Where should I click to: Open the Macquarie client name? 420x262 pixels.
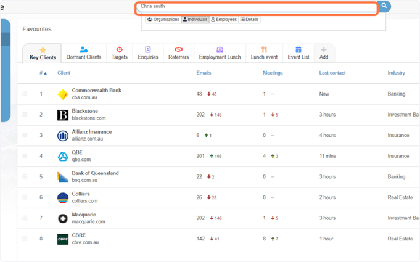coord(84,215)
